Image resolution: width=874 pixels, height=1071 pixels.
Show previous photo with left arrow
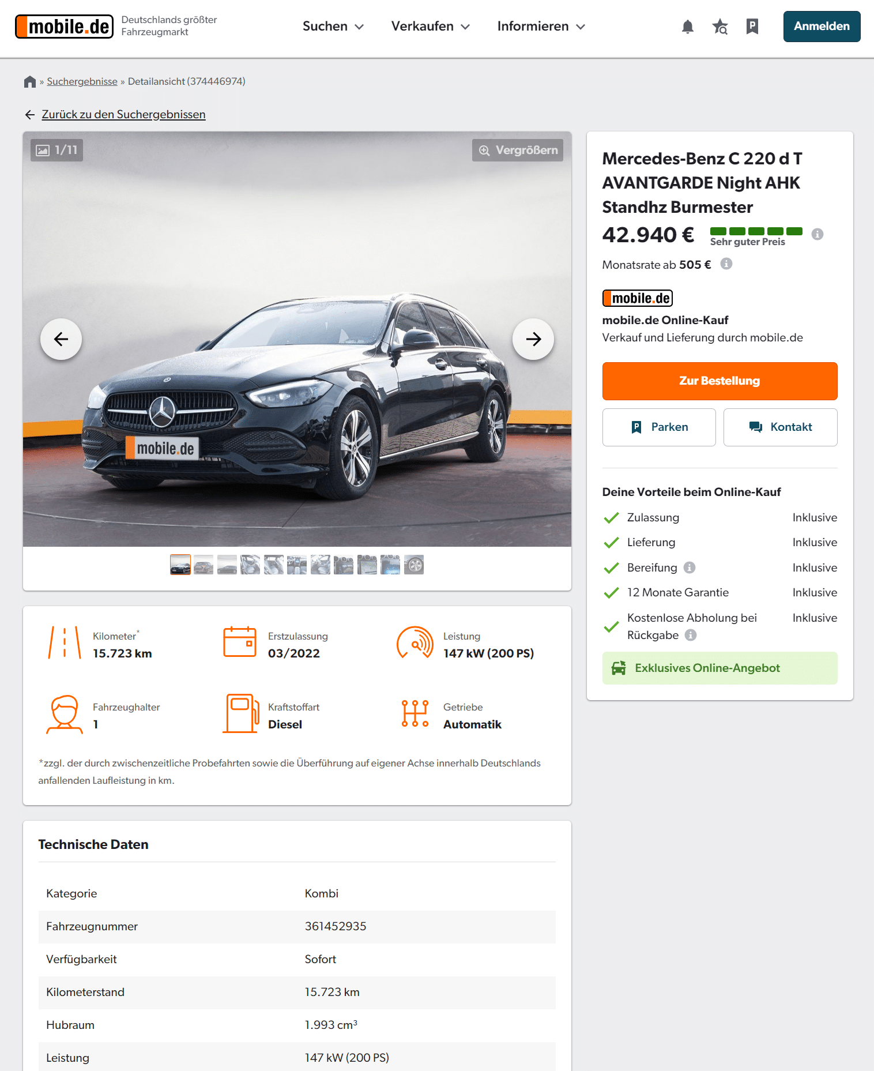61,339
